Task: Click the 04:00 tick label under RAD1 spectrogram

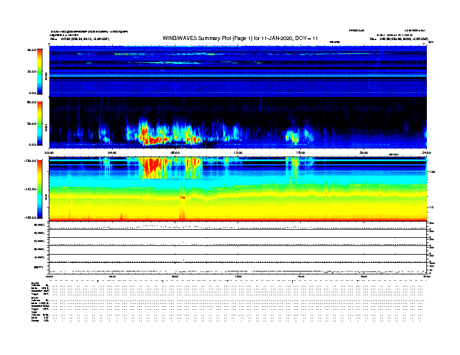Action: click(112, 153)
